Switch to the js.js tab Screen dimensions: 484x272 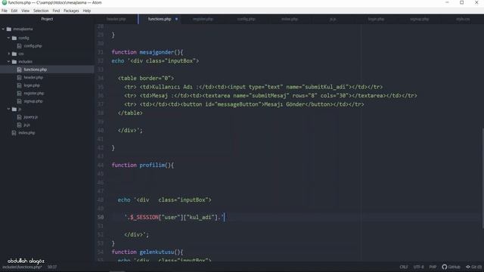333,19
